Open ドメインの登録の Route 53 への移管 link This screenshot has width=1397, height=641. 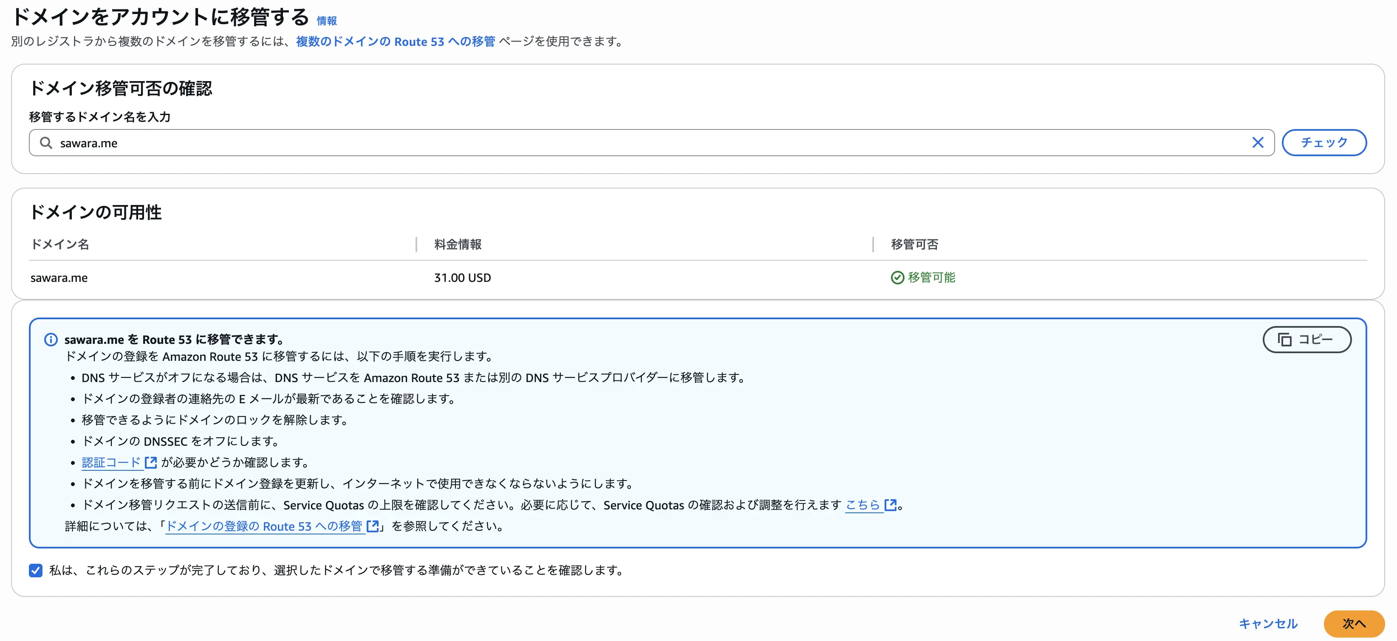[264, 526]
